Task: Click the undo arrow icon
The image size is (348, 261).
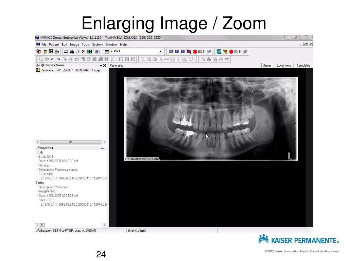Action: coord(53,59)
